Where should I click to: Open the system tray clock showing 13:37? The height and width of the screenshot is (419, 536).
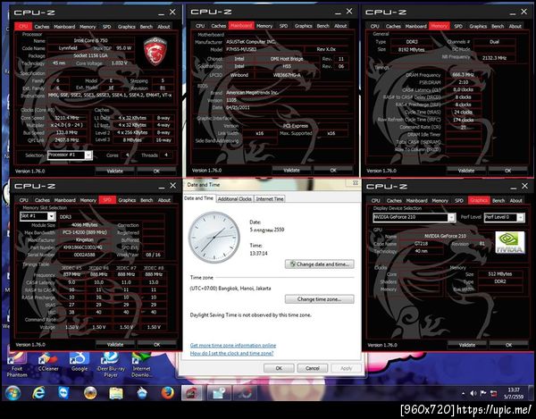tap(514, 393)
